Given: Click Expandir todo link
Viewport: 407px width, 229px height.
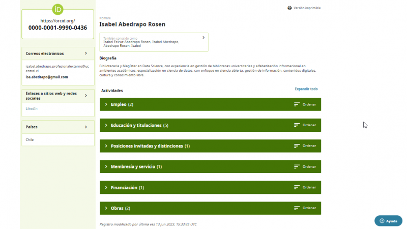Looking at the screenshot, I should pyautogui.click(x=306, y=89).
